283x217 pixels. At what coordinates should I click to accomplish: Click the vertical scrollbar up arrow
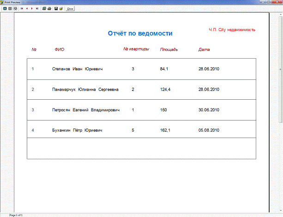pos(280,14)
